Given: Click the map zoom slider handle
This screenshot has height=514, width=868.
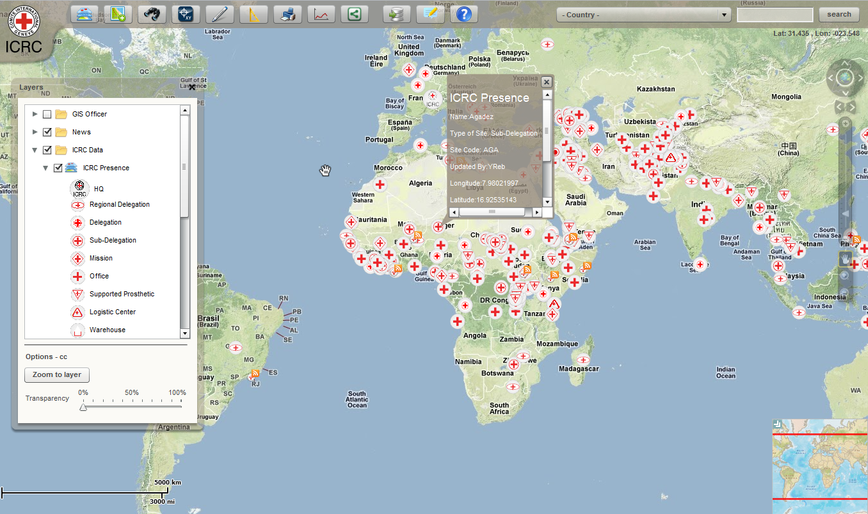Looking at the screenshot, I should coord(845,214).
